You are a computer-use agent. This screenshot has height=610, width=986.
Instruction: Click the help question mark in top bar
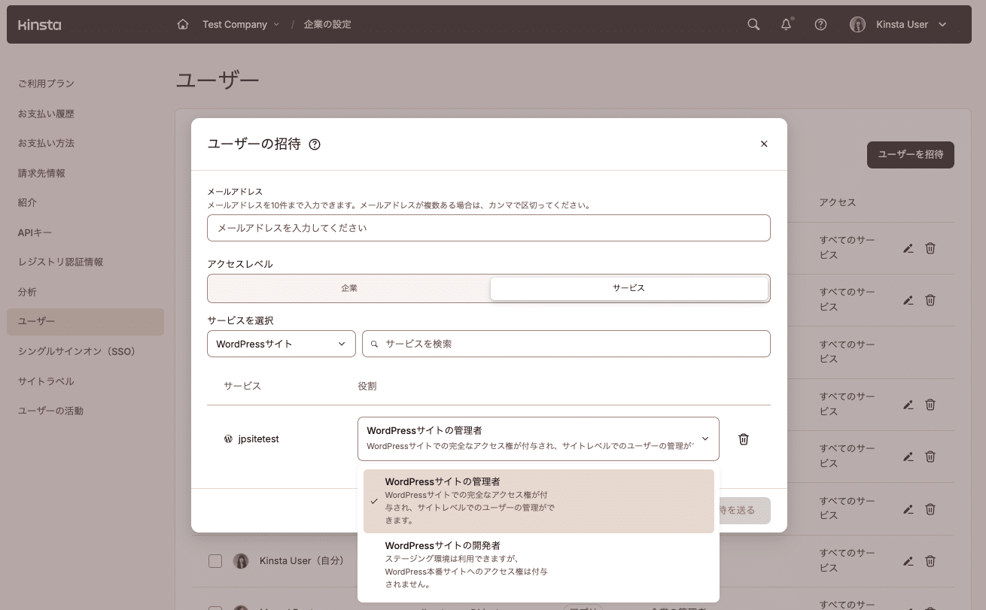click(820, 24)
